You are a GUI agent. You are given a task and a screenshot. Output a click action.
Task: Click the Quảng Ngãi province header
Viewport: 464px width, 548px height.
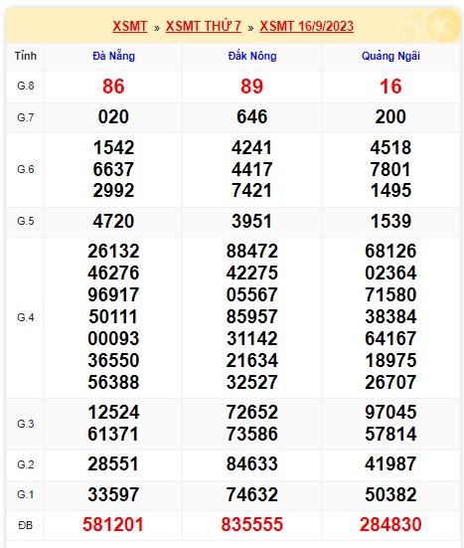pos(390,56)
